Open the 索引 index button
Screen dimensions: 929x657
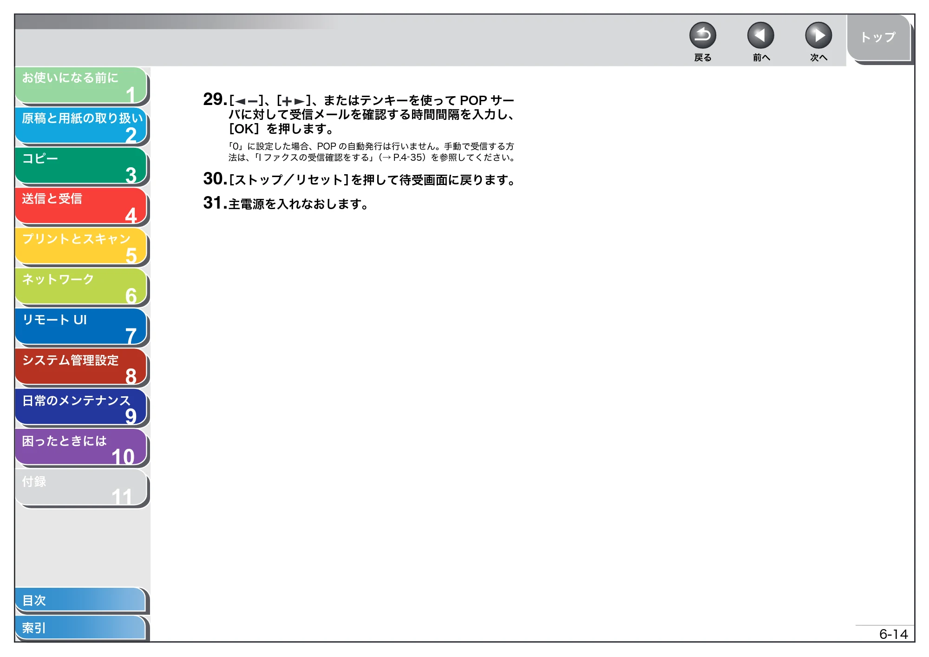80,628
